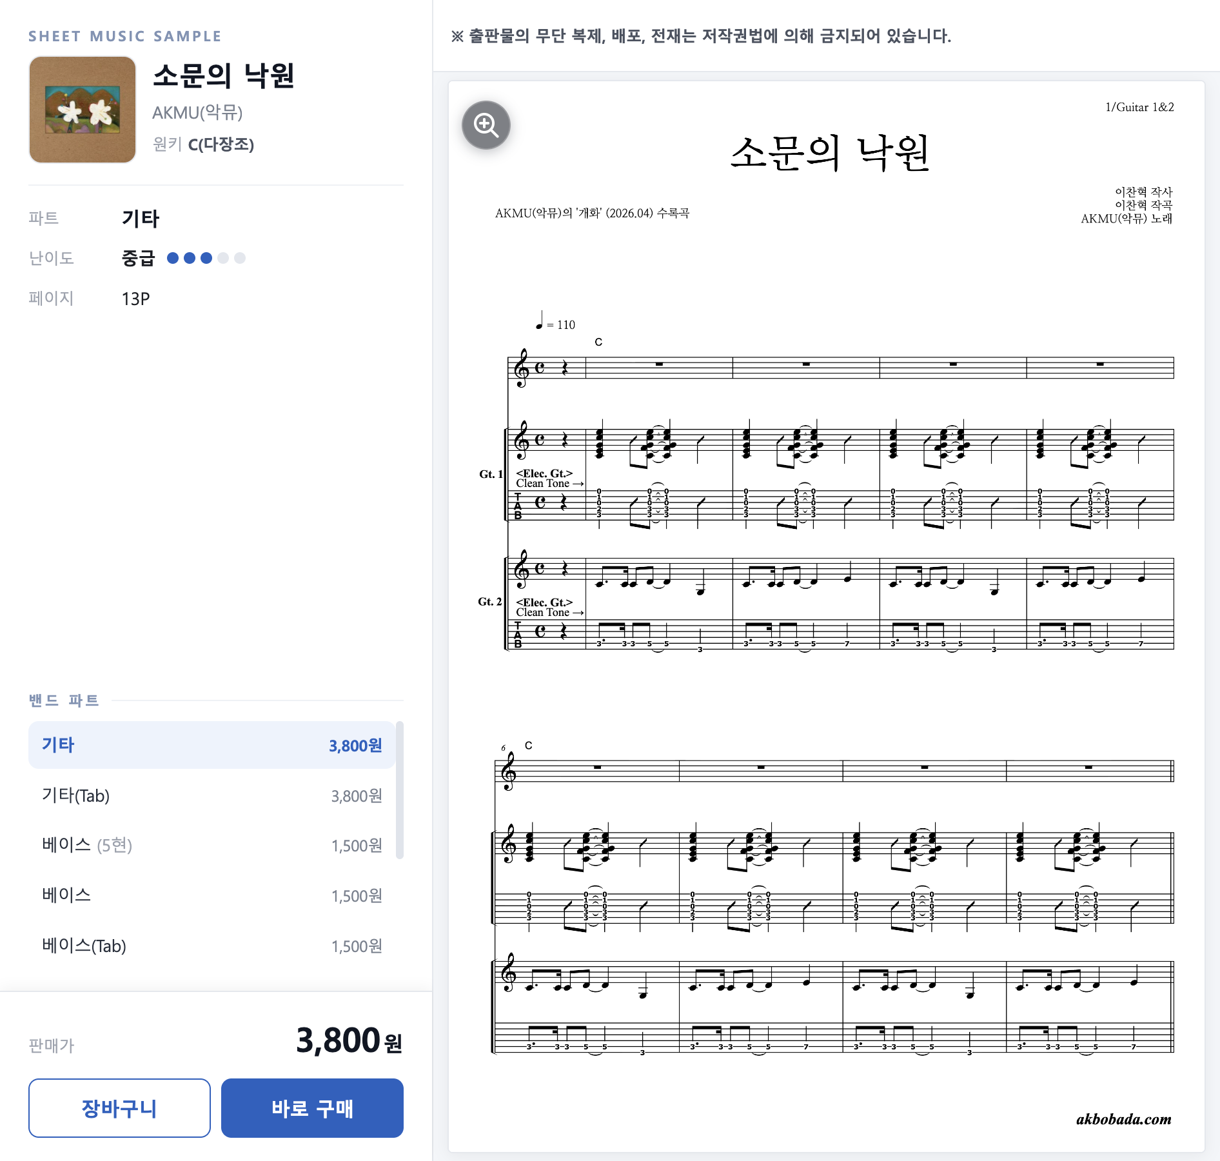This screenshot has width=1220, height=1161.
Task: Click the 파트 value 기타 in details
Action: (x=141, y=219)
